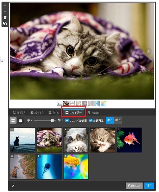The width and height of the screenshot is (159, 192).
Task: Switch to grid view of images
Action: click(x=13, y=120)
